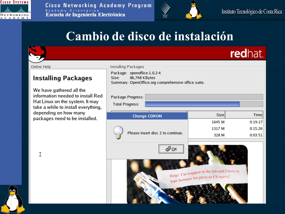Click the 328 M size value

(x=219, y=135)
